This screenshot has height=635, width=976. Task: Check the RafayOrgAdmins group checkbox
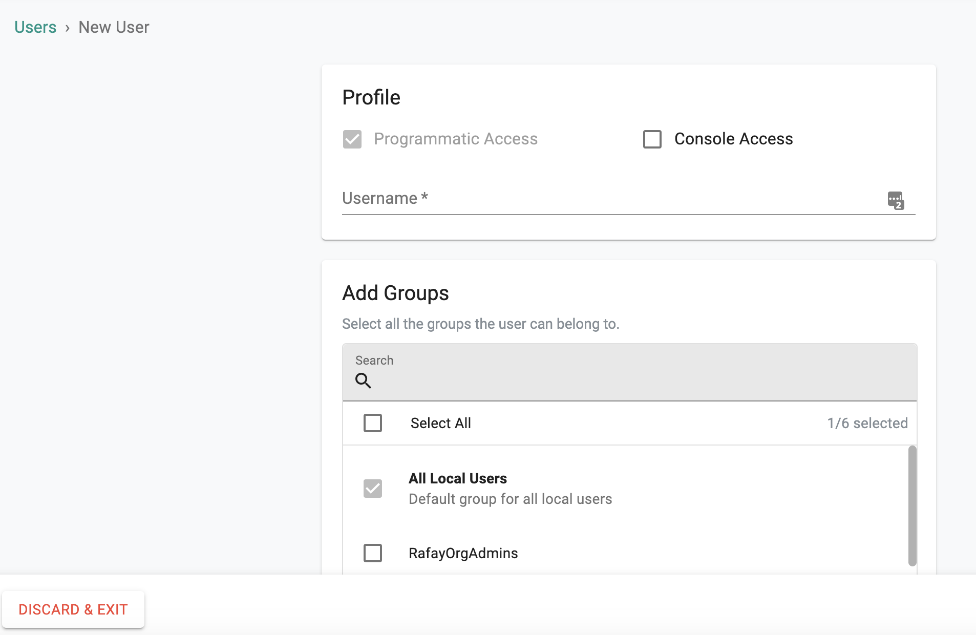(373, 553)
